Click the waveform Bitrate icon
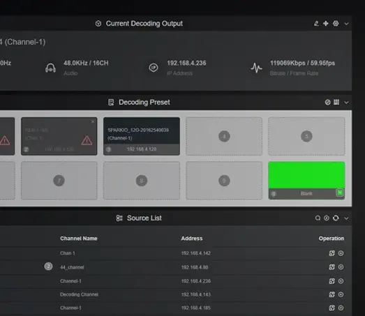 [x=257, y=68]
